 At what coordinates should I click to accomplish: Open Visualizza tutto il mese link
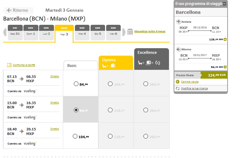149,32
